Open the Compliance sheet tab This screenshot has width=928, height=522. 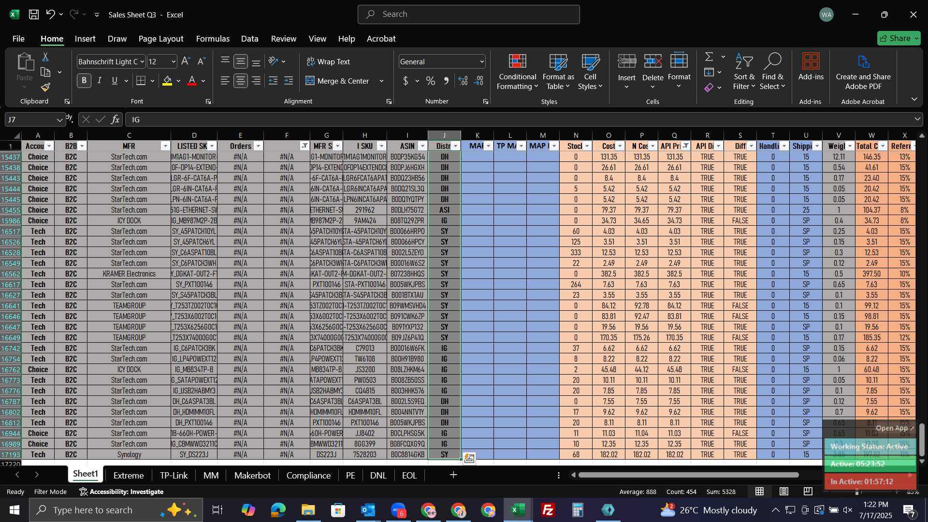point(308,475)
